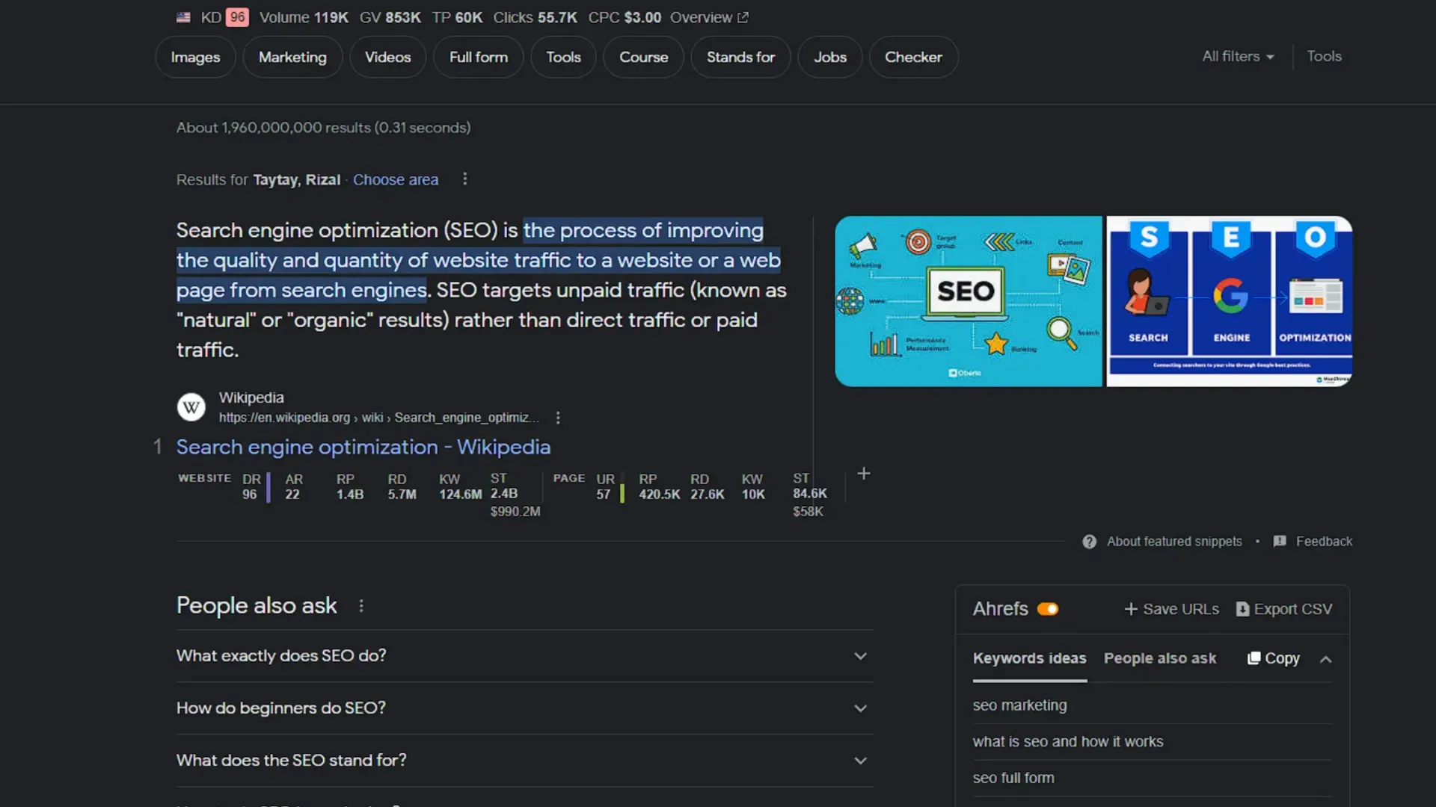Click 'seo full form' keyword idea
This screenshot has height=807, width=1436.
pos(1013,778)
